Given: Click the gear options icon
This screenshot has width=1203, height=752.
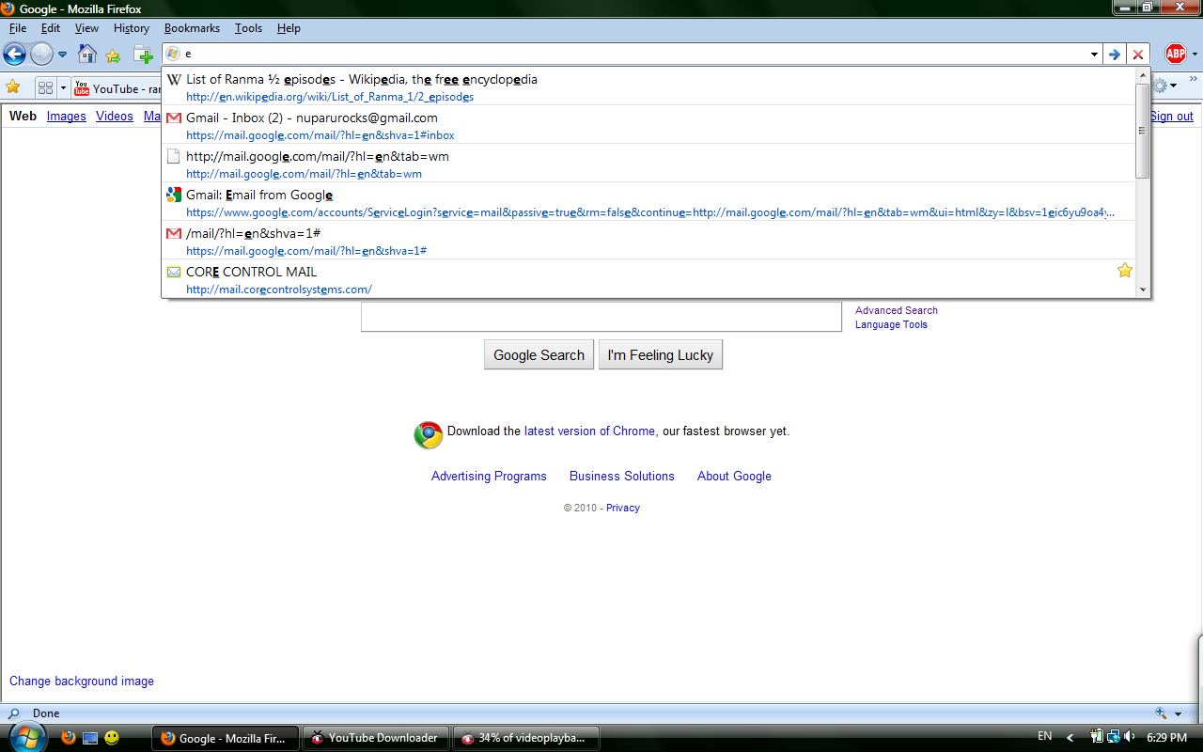Looking at the screenshot, I should [x=1160, y=86].
